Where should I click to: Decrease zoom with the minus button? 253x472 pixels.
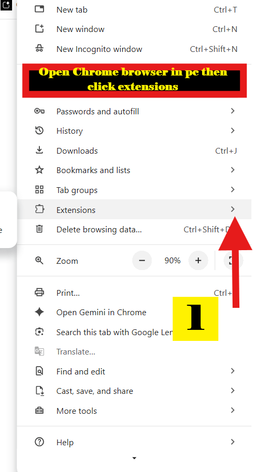tap(142, 260)
